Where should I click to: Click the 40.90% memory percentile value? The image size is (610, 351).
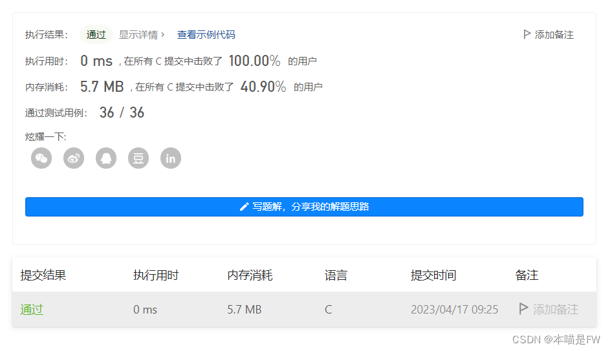263,86
